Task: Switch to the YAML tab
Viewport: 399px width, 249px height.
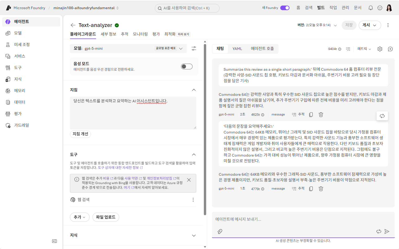Action: pyautogui.click(x=237, y=49)
